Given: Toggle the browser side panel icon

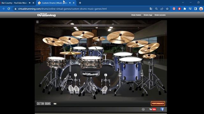Looking at the screenshot, I should click(x=195, y=9).
